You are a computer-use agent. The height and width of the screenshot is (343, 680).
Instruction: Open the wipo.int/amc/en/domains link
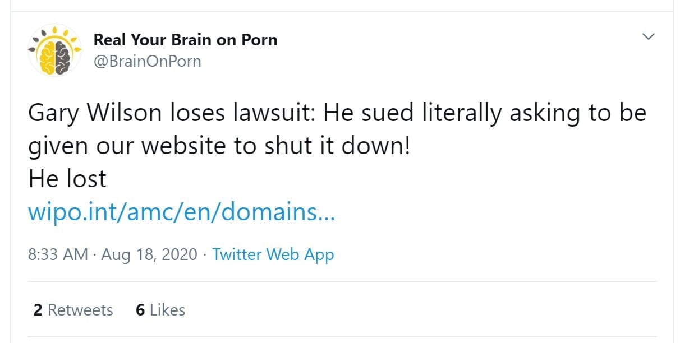pyautogui.click(x=181, y=213)
